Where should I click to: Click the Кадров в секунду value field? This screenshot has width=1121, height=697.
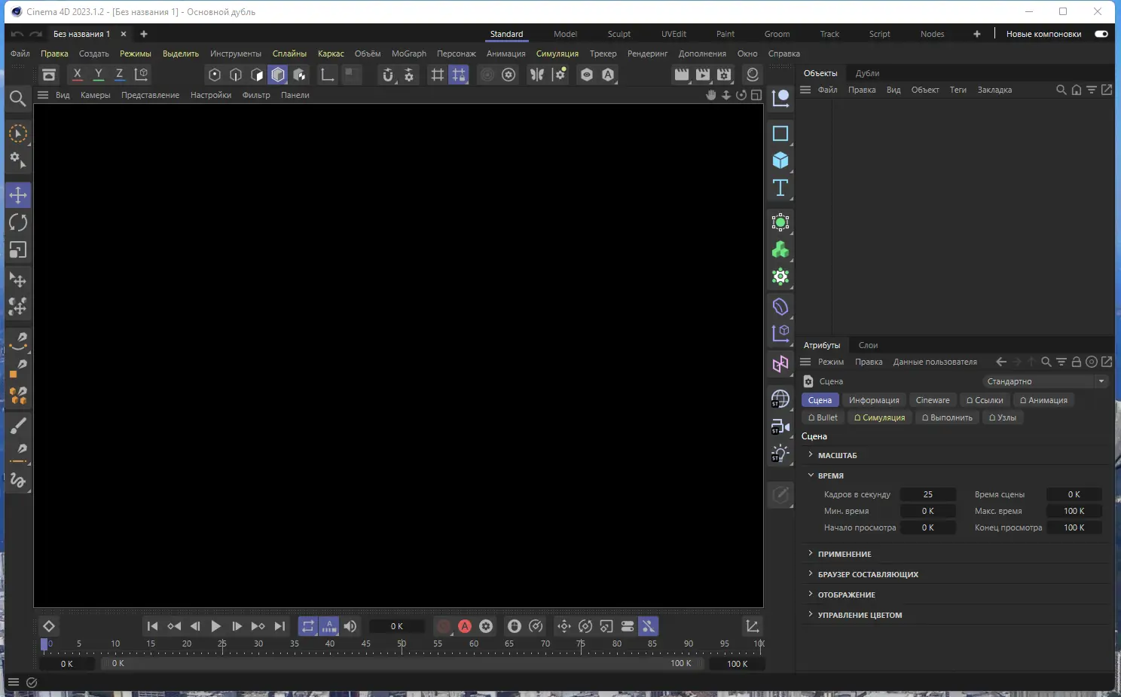tap(927, 494)
